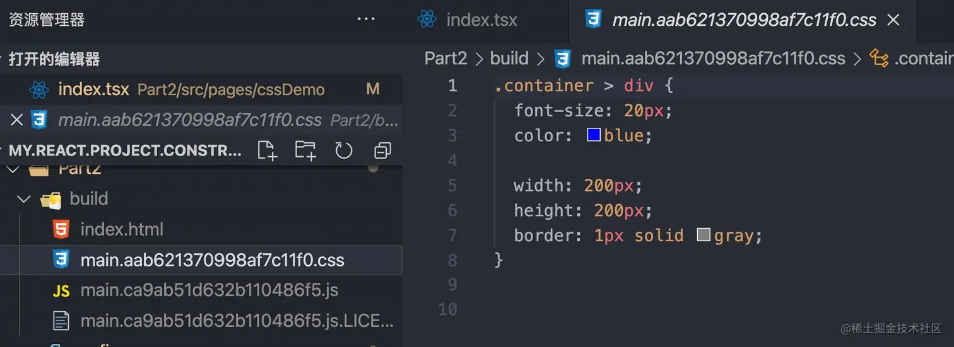Viewport: 954px width, 347px height.
Task: Click the explorer panel title
Action: tap(47, 20)
